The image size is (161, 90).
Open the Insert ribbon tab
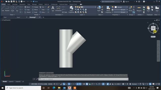coord(9,4)
